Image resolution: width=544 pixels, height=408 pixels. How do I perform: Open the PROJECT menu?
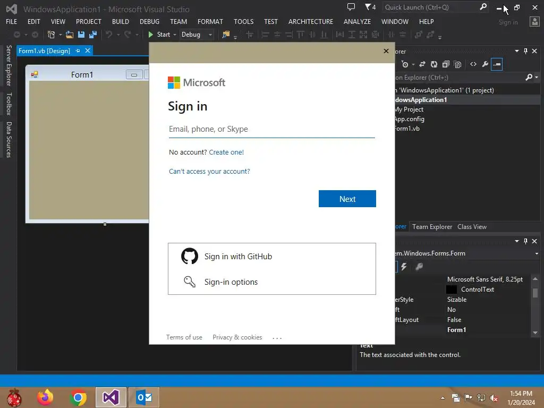click(89, 21)
